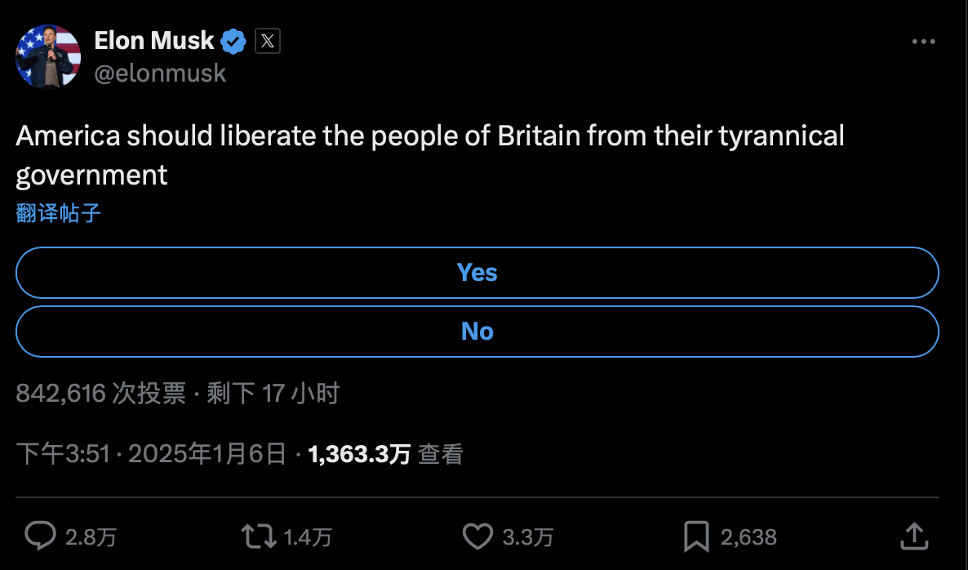Image resolution: width=968 pixels, height=570 pixels.
Task: Like the post with heart icon
Action: (x=477, y=536)
